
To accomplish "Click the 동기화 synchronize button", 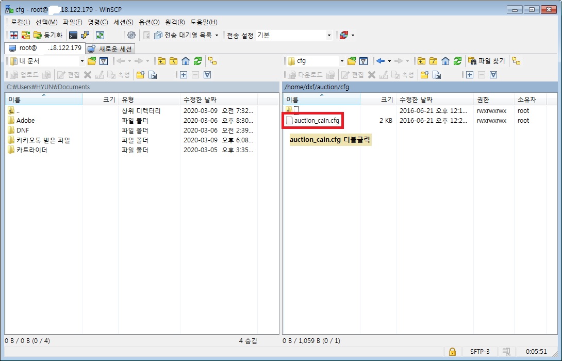I will pos(48,35).
